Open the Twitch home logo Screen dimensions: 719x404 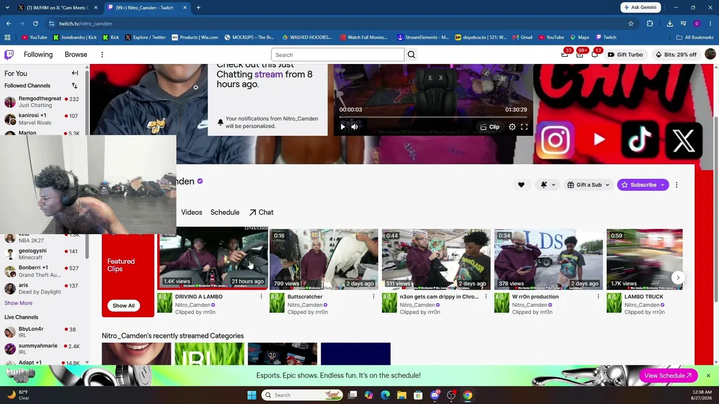click(x=9, y=54)
